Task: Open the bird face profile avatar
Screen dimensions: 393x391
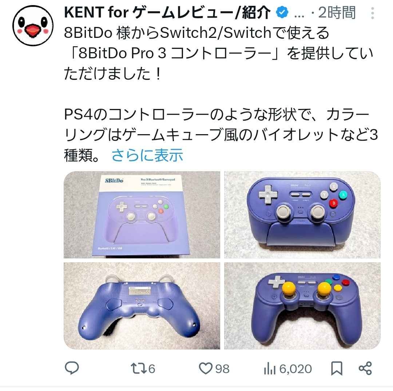Action: tap(33, 26)
